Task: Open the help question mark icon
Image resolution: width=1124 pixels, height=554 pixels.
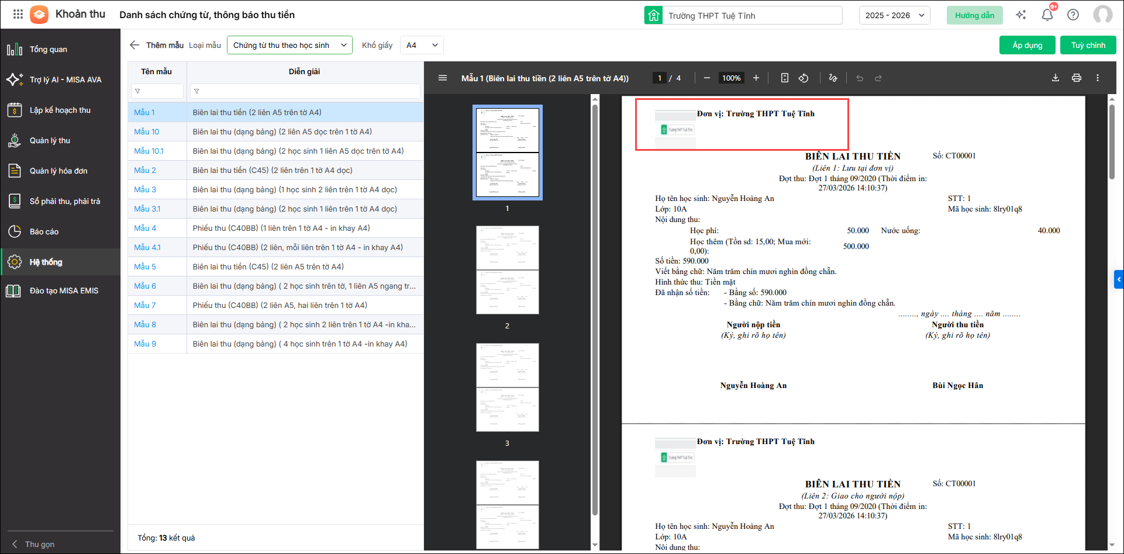Action: 1073,15
